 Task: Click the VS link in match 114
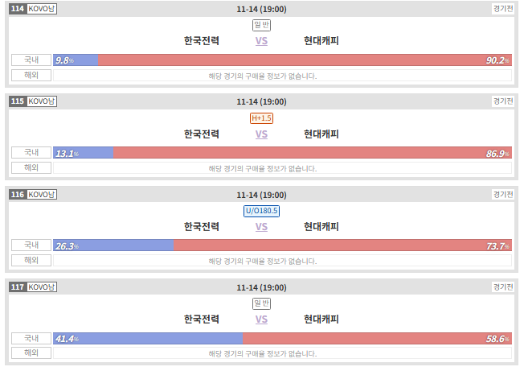click(261, 41)
